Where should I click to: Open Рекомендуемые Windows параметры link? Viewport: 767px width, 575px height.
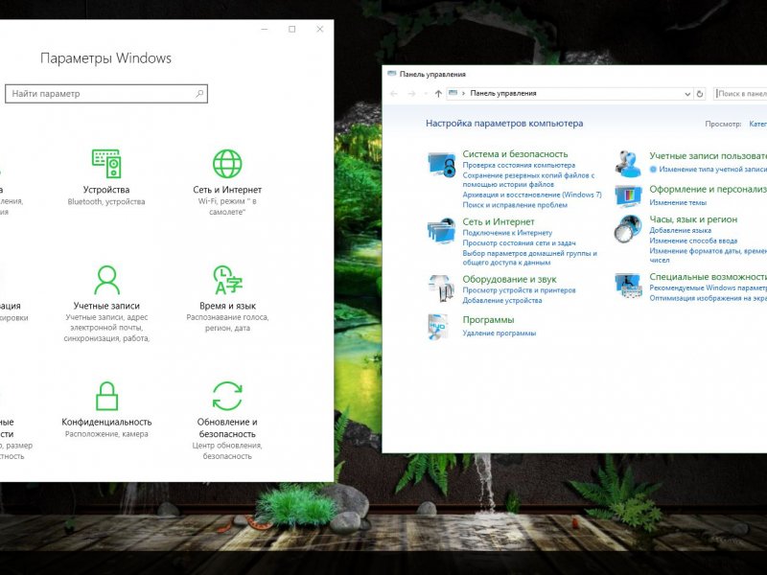(x=708, y=288)
